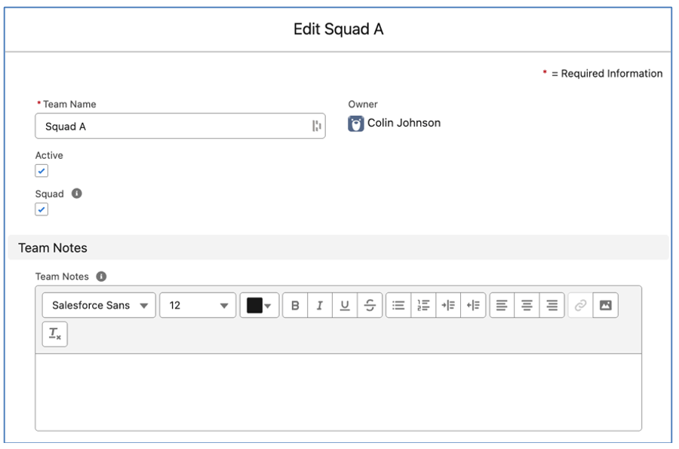Apply strikethrough formatting
Screen dimensions: 679x449
pos(370,305)
